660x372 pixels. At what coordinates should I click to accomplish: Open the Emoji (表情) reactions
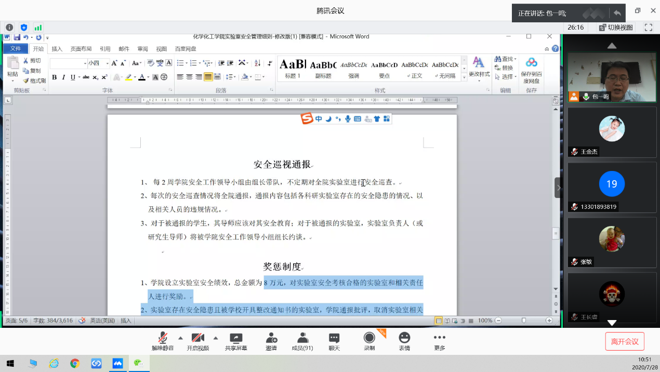[404, 341]
